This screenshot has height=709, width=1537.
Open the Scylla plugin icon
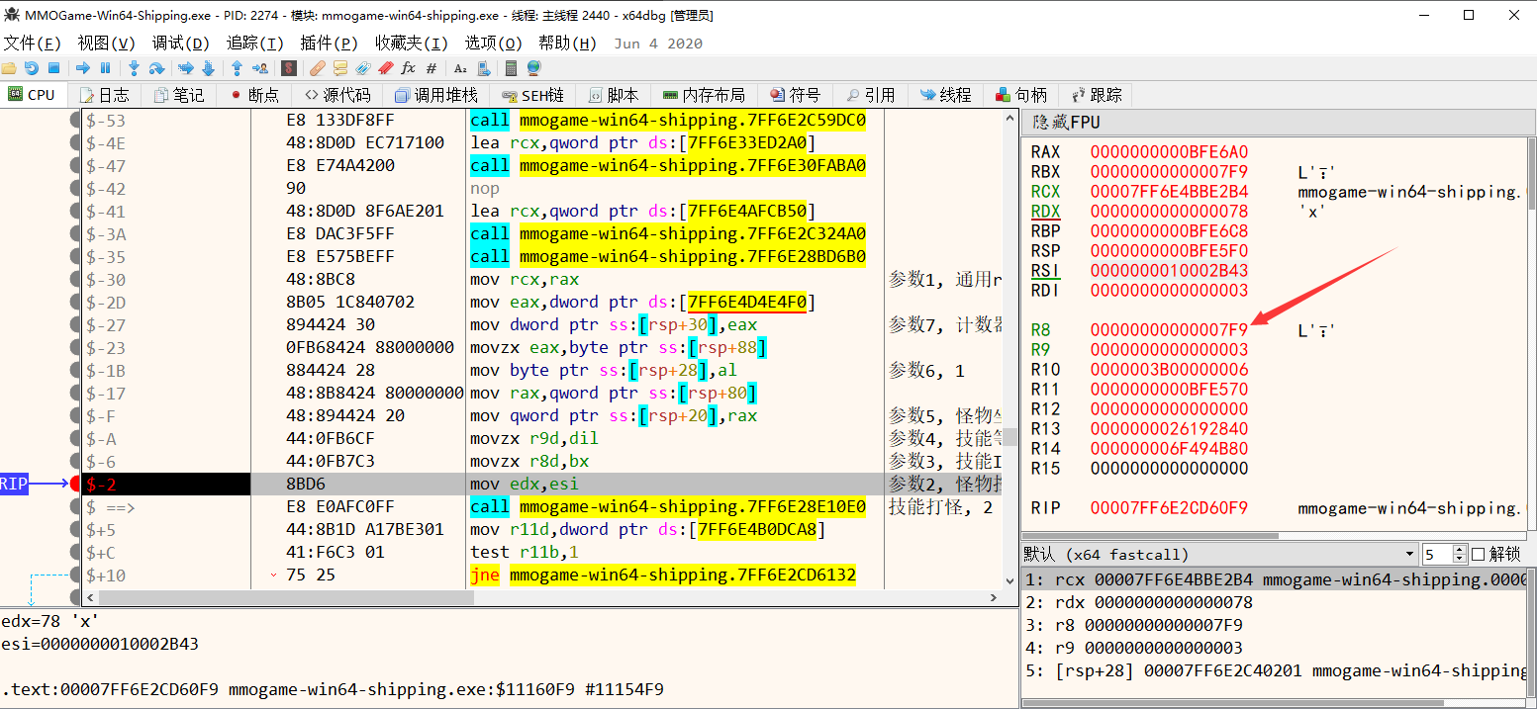(288, 68)
